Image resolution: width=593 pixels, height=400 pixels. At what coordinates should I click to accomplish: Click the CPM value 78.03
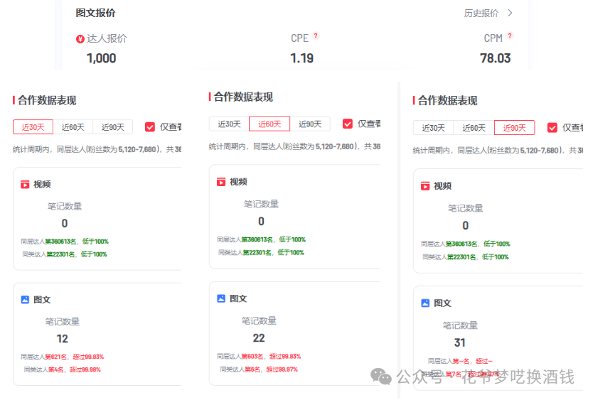click(496, 58)
